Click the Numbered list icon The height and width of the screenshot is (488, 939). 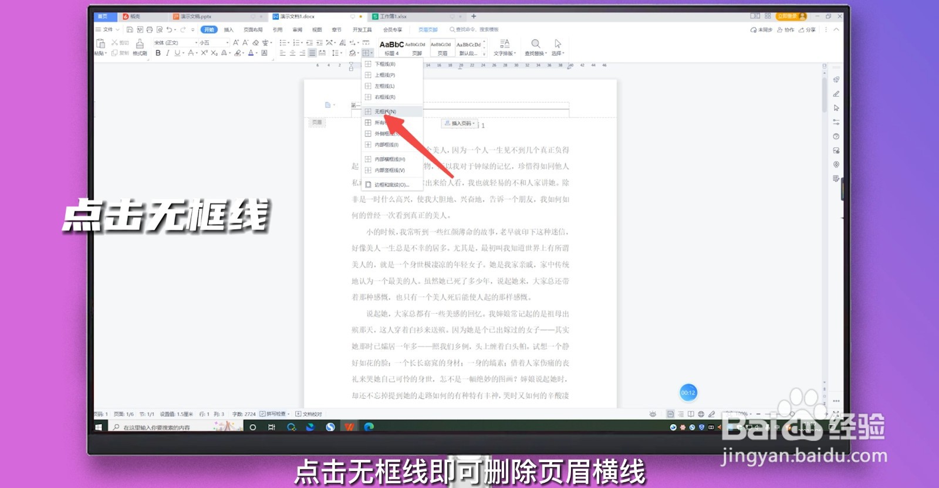click(296, 42)
